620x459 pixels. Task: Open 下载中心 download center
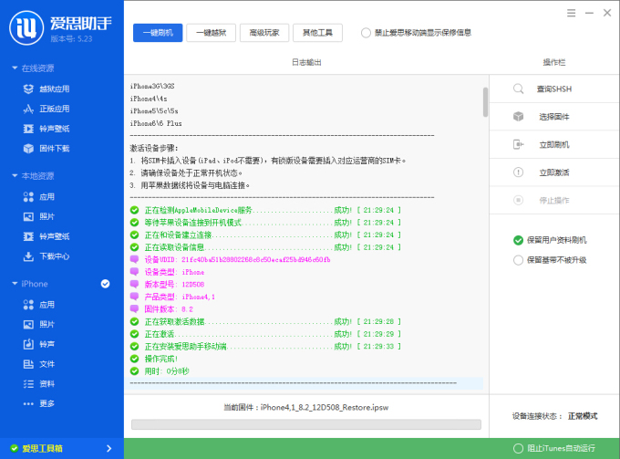click(x=54, y=256)
